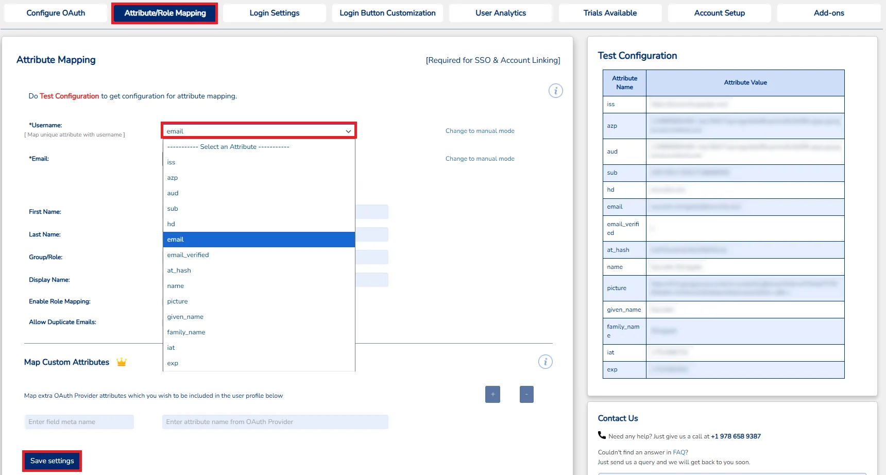The image size is (886, 475).
Task: Click the 'Map Custom Attributes' heading
Action: pos(66,362)
